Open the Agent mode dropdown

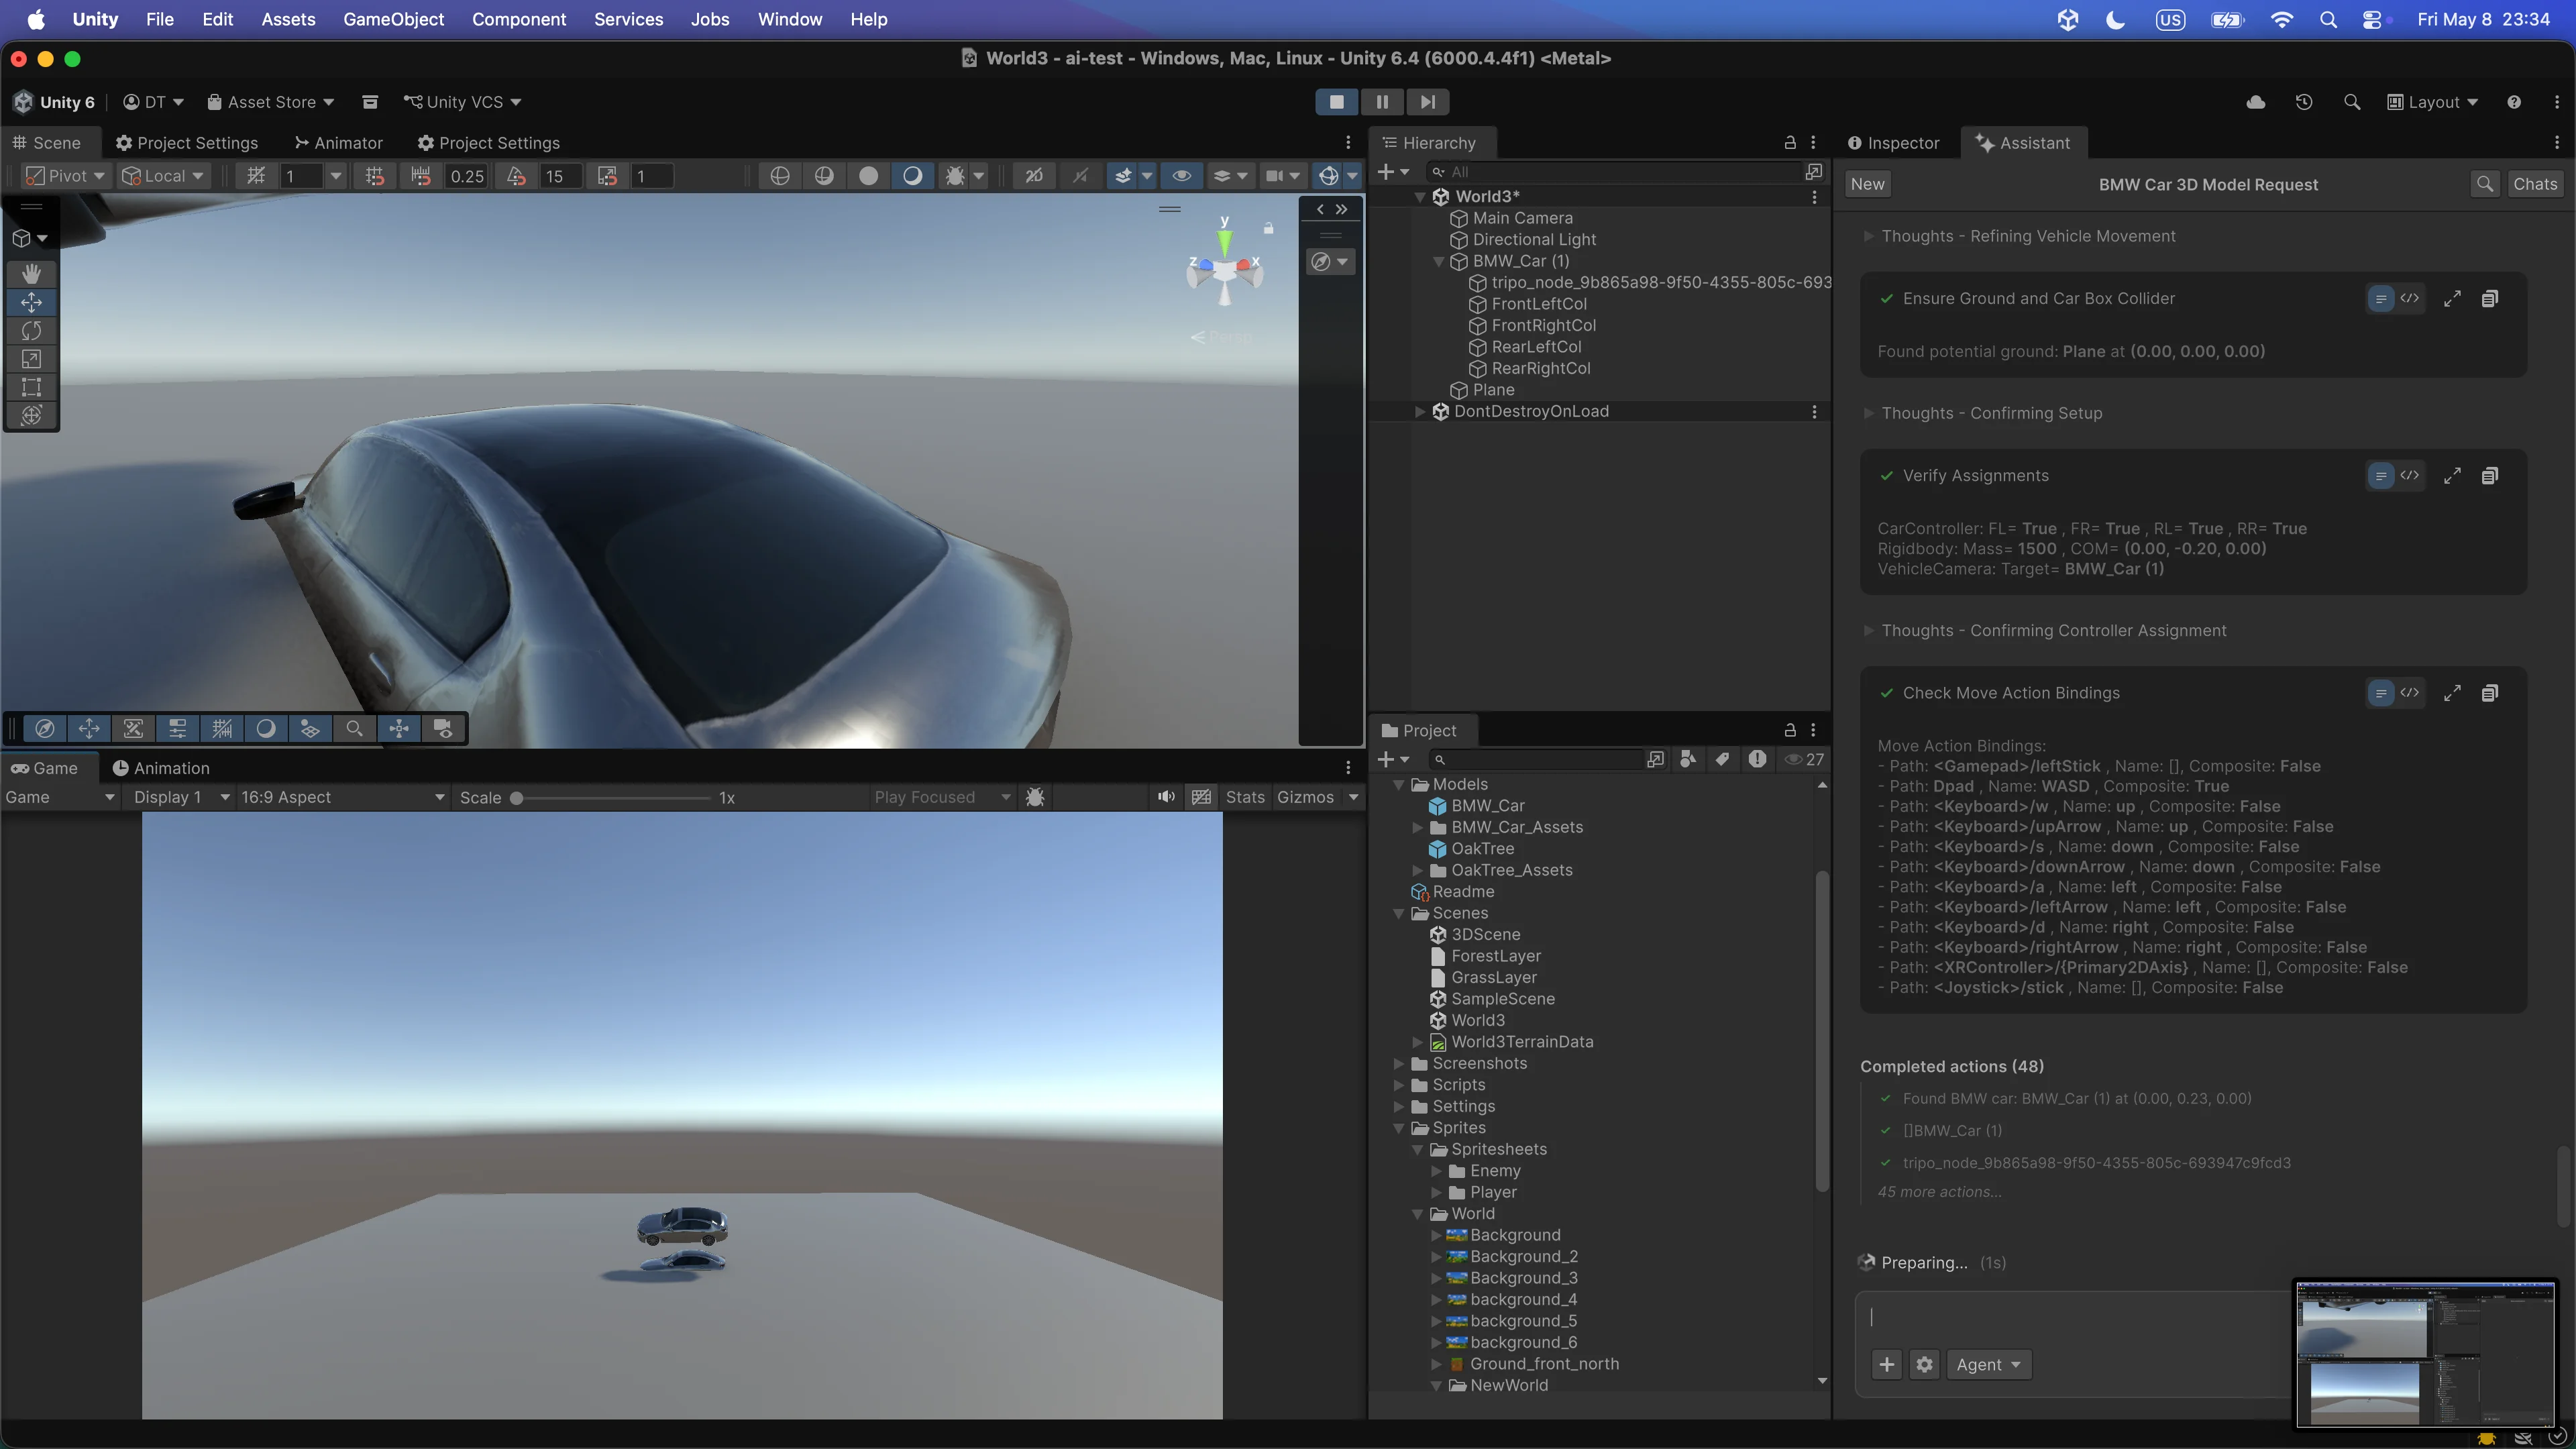(x=1988, y=1364)
